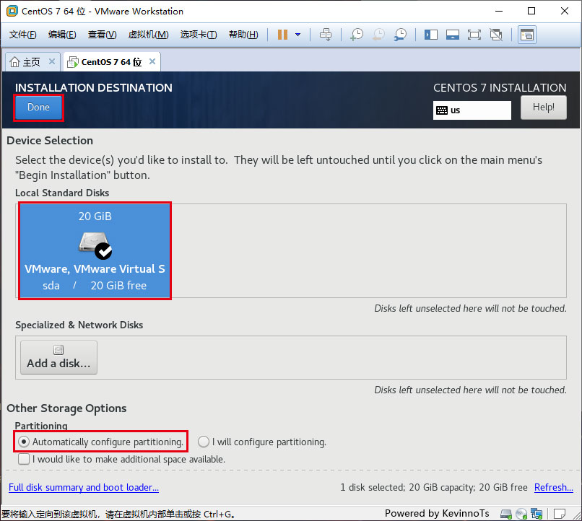Open the 帮助(H) menu
Image resolution: width=582 pixels, height=521 pixels.
[243, 35]
